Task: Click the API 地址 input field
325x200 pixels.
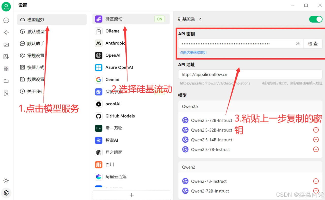Action: pos(250,75)
